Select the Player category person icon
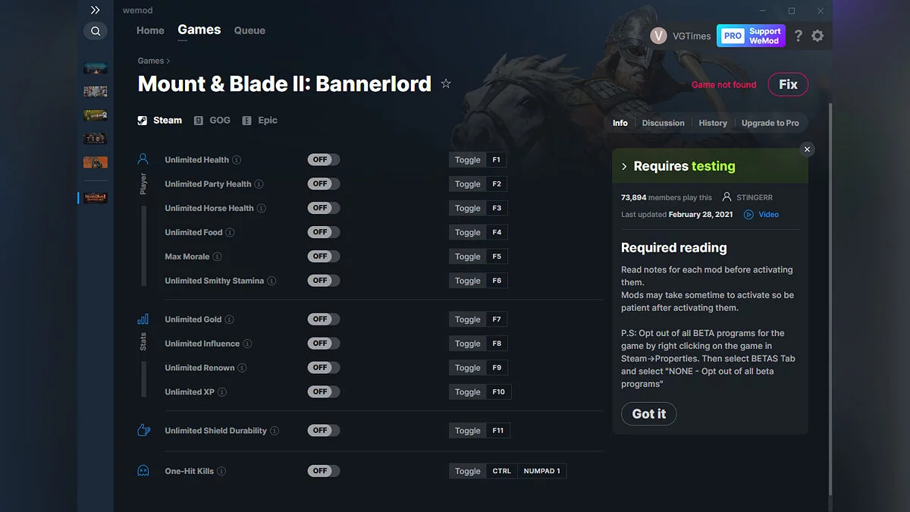 [143, 159]
